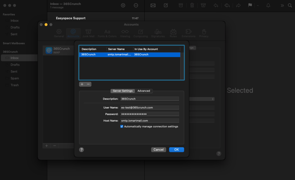The height and width of the screenshot is (180, 295).
Task: Open Search with the magnifying glass icon
Action: pyautogui.click(x=290, y=5)
